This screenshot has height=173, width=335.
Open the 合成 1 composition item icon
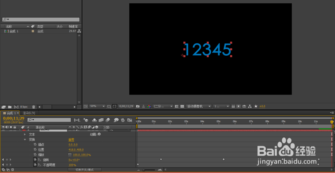[6, 31]
